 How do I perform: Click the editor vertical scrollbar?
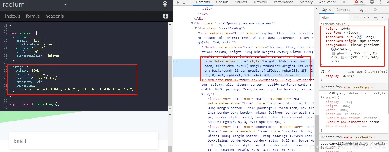170,81
